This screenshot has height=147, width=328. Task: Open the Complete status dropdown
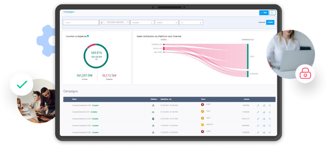coord(142,22)
